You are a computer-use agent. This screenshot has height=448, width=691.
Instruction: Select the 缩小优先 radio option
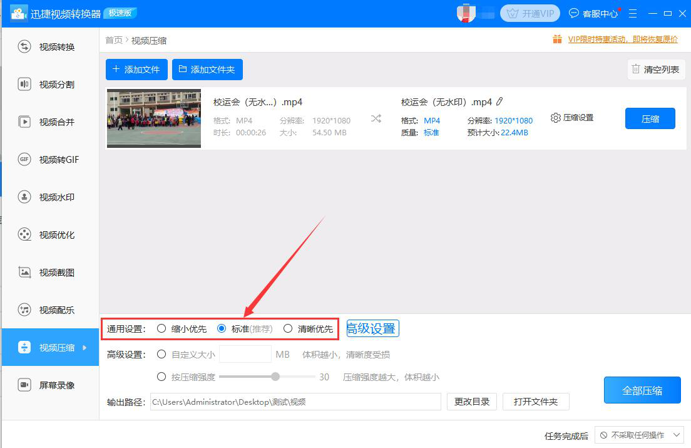tap(161, 328)
